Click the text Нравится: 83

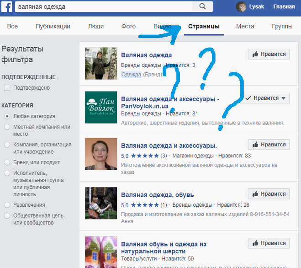(x=235, y=156)
